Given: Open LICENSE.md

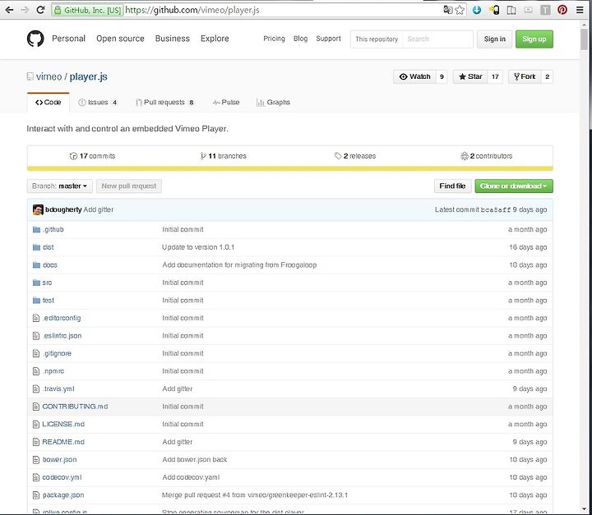Looking at the screenshot, I should (x=63, y=424).
